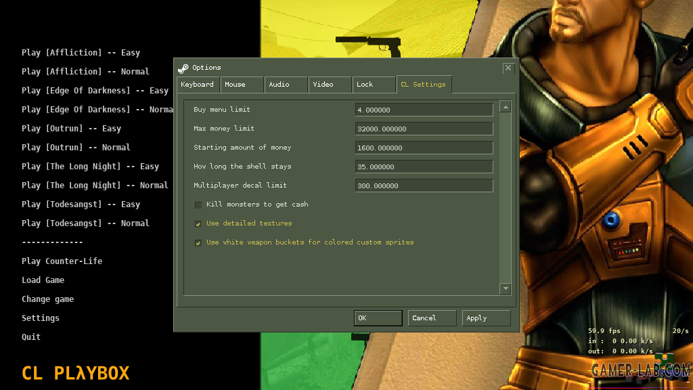
Task: Open the Mouse tab
Action: click(242, 85)
